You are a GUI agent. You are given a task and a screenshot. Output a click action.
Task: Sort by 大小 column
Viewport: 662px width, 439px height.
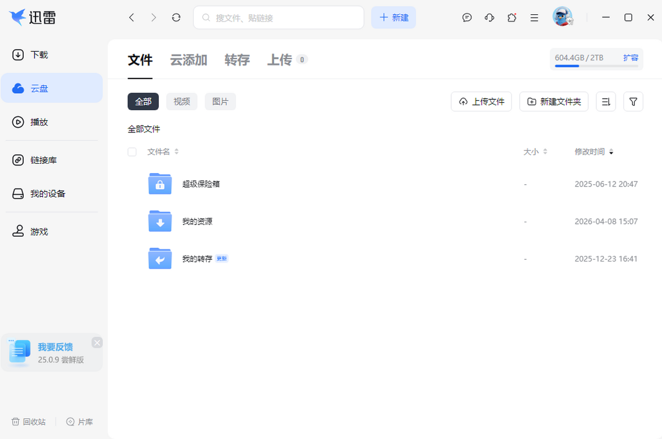[x=535, y=152]
